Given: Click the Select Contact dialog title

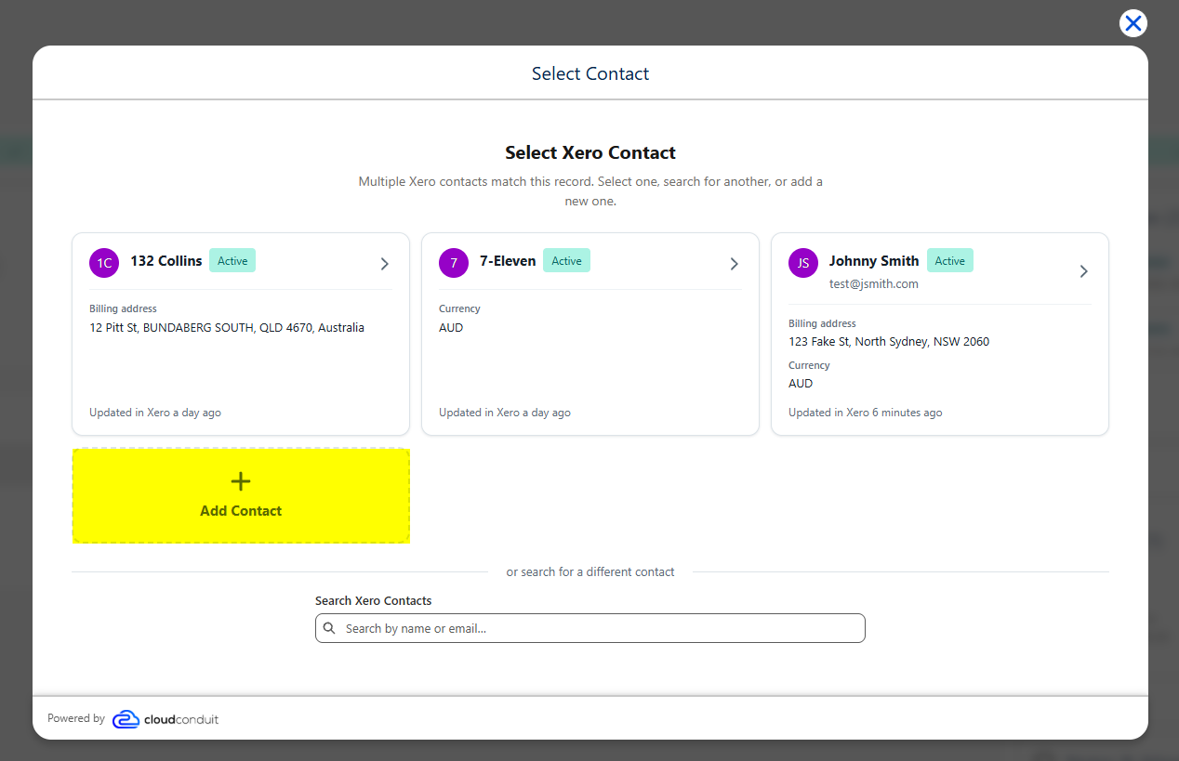Looking at the screenshot, I should [x=590, y=73].
